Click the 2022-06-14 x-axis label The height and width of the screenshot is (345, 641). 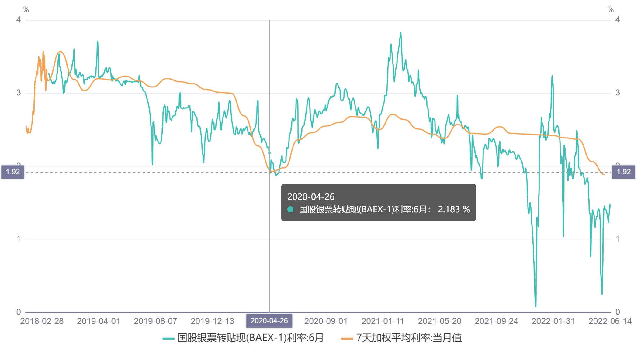pyautogui.click(x=610, y=321)
